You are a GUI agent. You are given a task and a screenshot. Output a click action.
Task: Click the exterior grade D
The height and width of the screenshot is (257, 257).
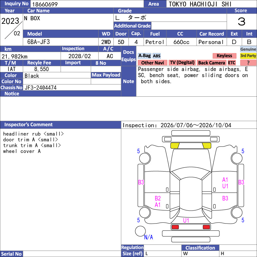[234, 42]
